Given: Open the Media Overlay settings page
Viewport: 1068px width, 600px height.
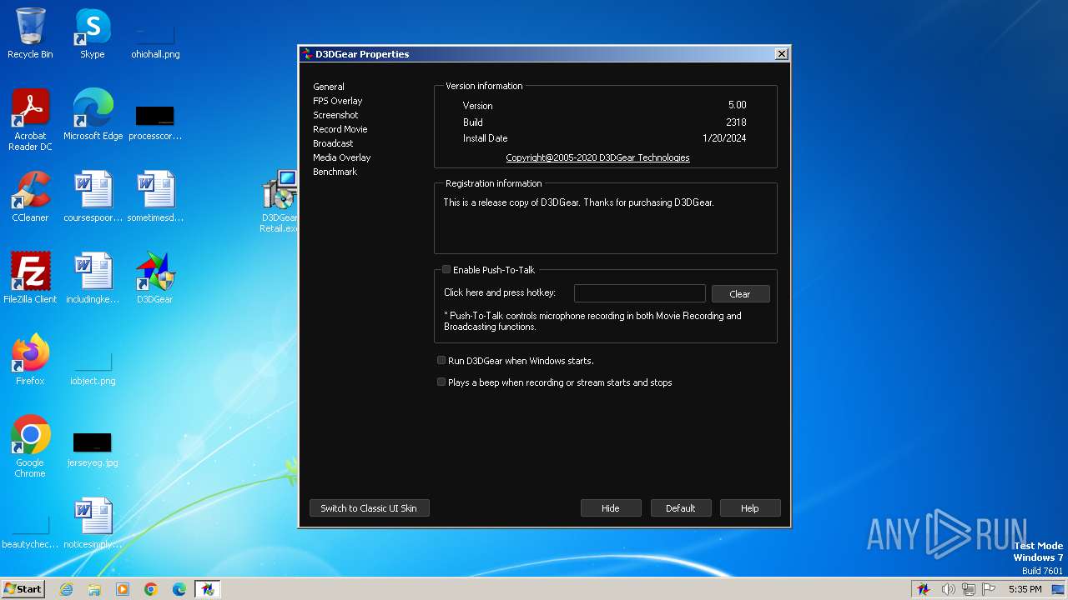Looking at the screenshot, I should tap(342, 157).
